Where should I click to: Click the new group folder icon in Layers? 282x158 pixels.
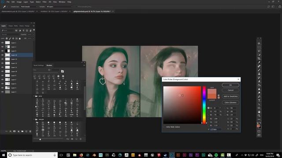tap(22, 131)
